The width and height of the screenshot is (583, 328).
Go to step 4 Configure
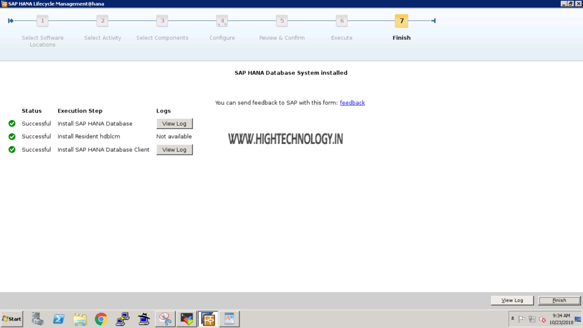pos(222,21)
